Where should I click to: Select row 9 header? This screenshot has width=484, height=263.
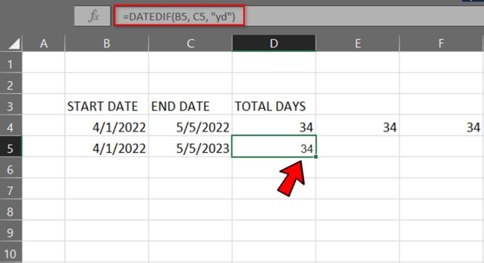coord(11,232)
